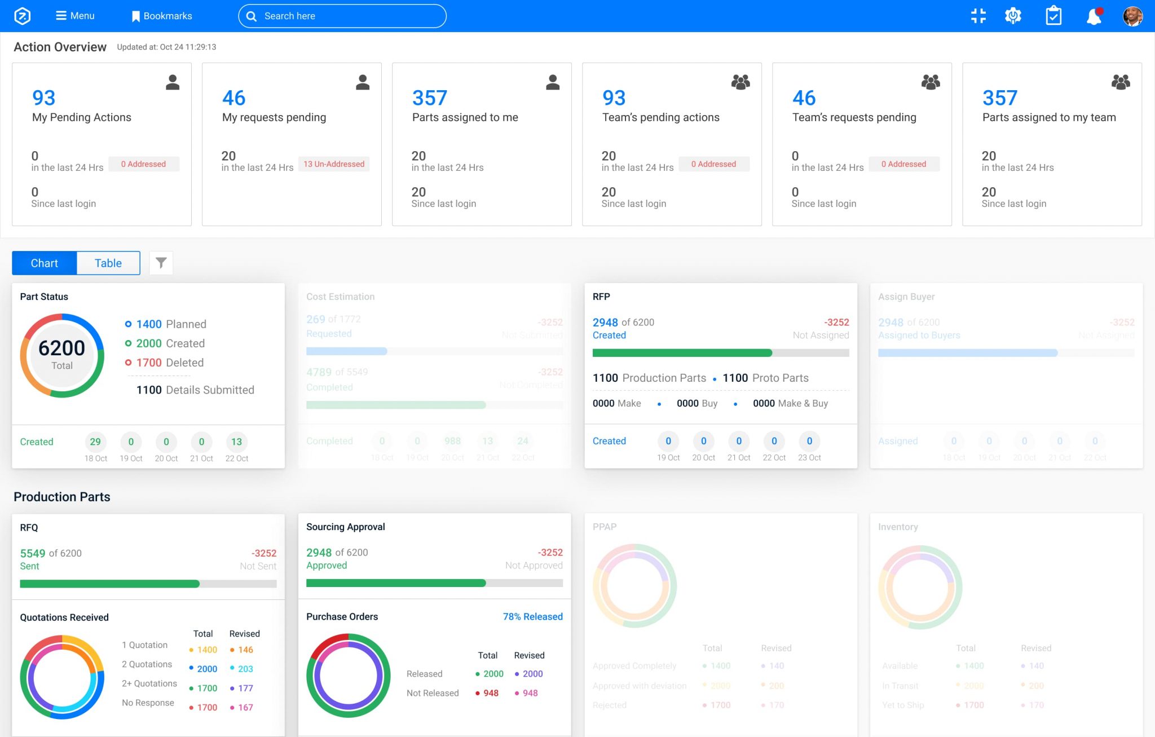Open the 78% Released link on Purchase Orders
Viewport: 1155px width, 737px height.
[x=532, y=616]
